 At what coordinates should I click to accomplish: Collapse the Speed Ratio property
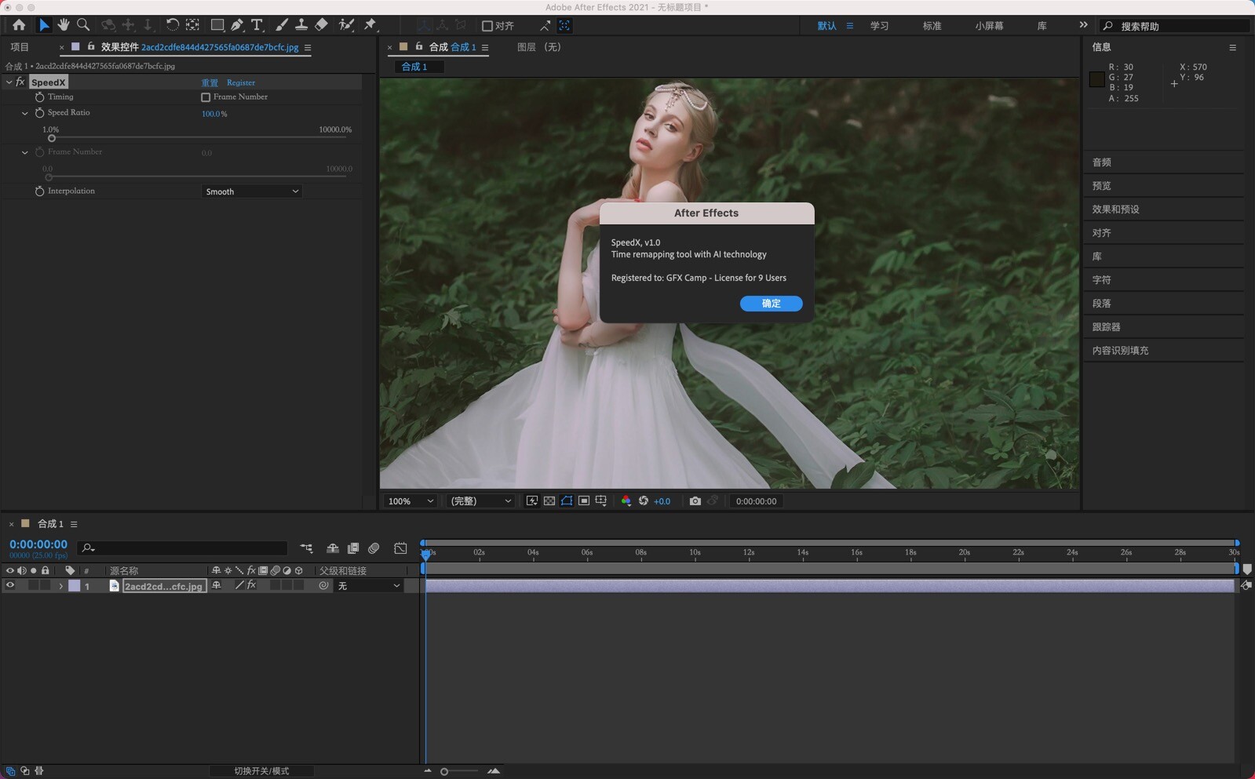coord(25,113)
